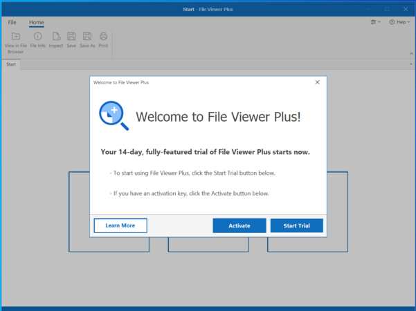Screen dimensions: 416x311
Task: Select the Start document tab
Action: [x=11, y=64]
